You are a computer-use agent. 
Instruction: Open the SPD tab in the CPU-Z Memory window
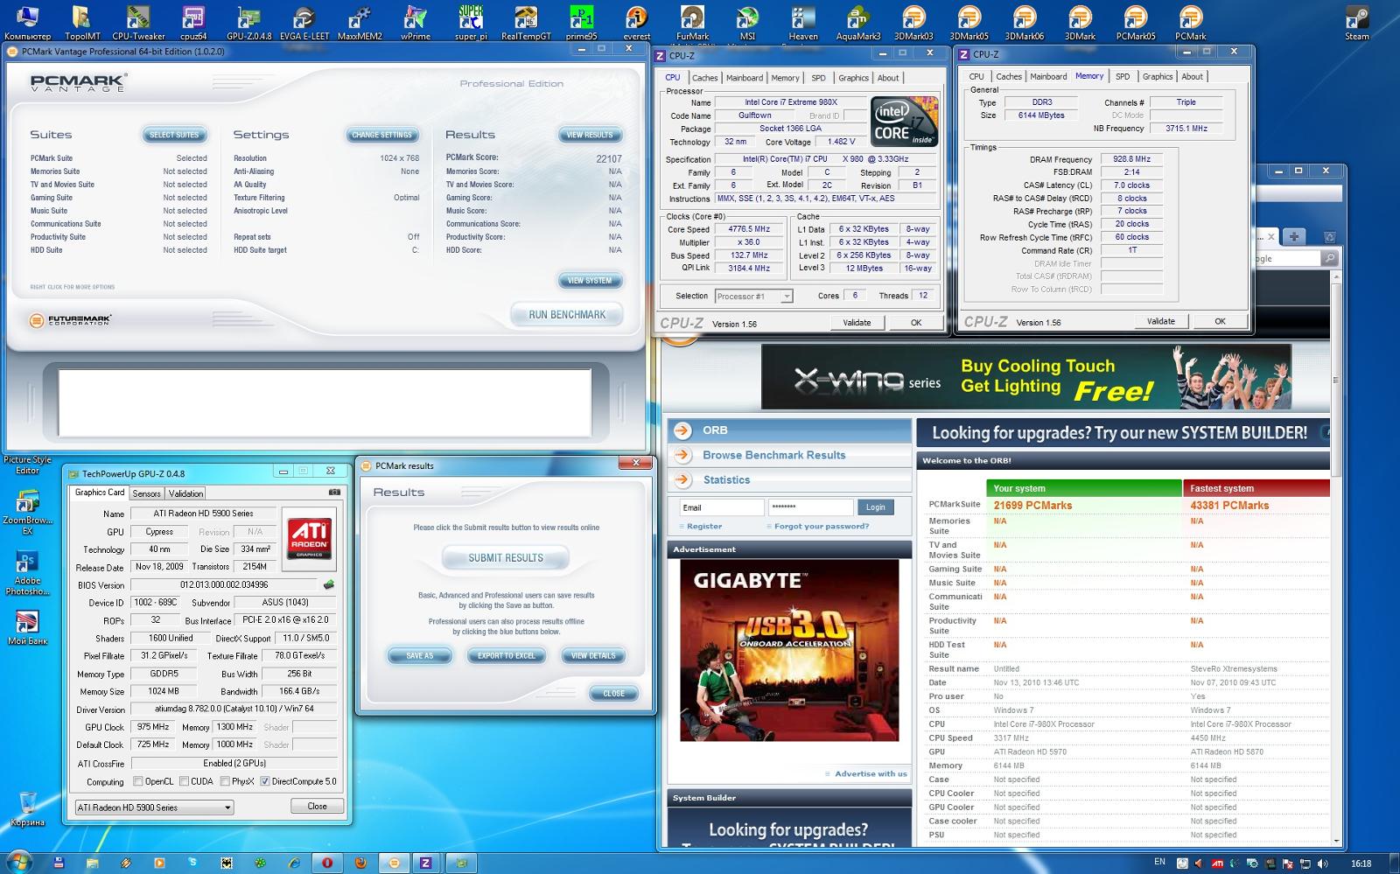click(x=1123, y=77)
